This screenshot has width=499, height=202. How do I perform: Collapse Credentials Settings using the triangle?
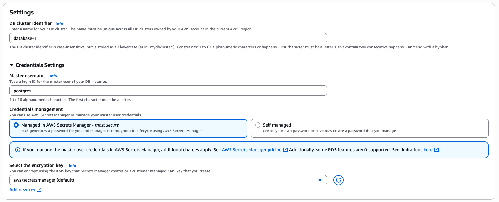[12, 65]
